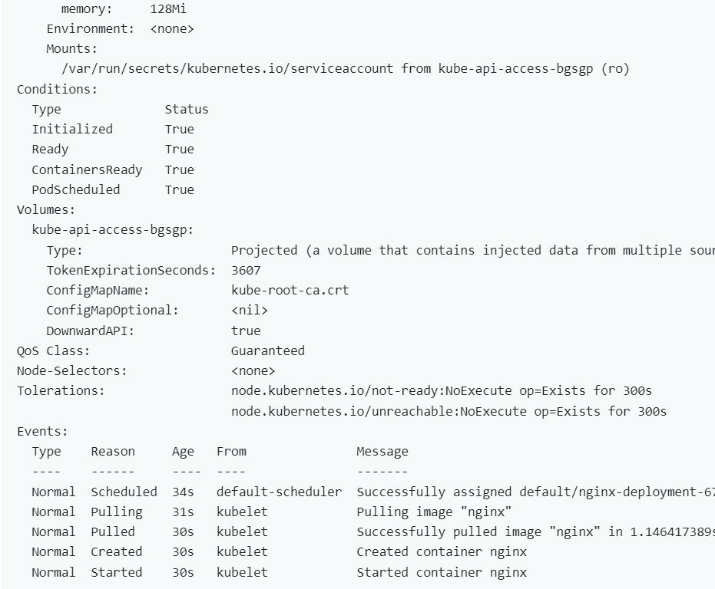Click the 'Events:' section heading

[42, 431]
